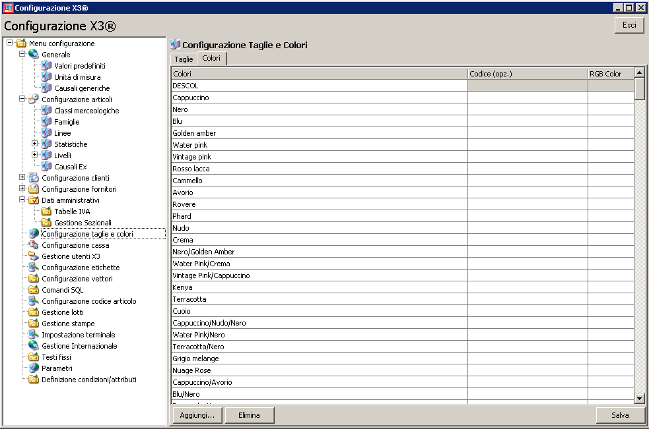The image size is (649, 429).
Task: Click the Configurazione codice articolo icon
Action: tap(34, 300)
